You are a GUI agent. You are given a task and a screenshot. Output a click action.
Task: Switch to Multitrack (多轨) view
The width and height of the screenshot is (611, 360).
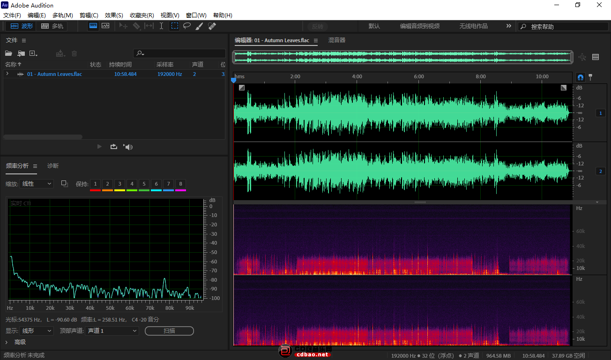click(x=52, y=26)
